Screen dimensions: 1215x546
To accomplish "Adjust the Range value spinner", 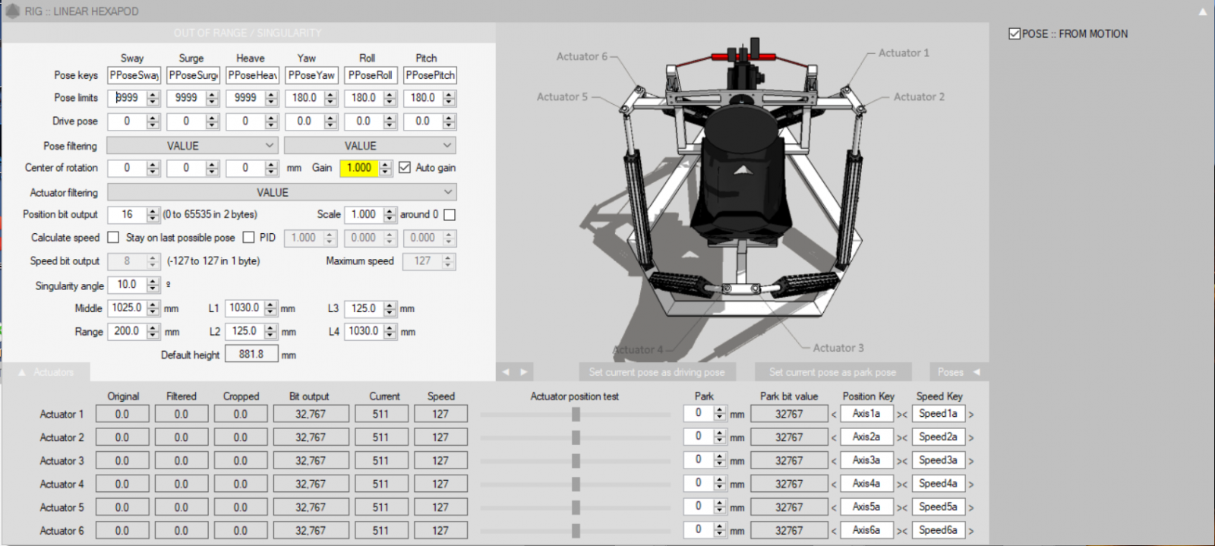I will click(153, 331).
